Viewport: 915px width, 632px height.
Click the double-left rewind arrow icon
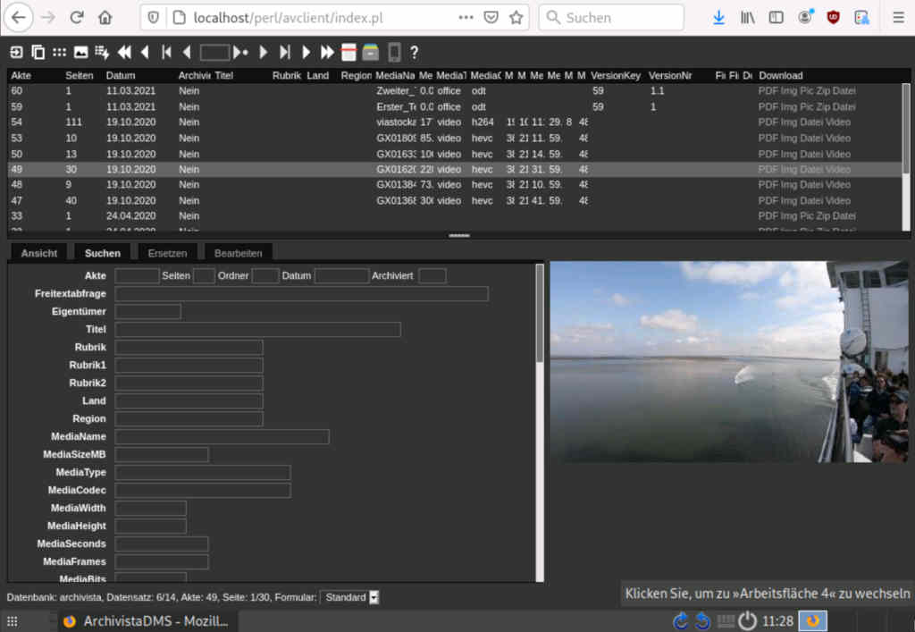[x=124, y=53]
